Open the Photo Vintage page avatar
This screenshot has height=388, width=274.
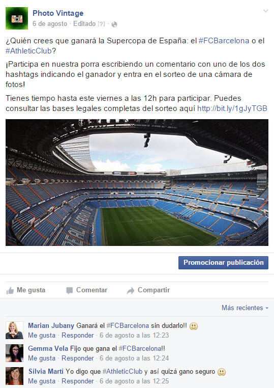click(17, 18)
